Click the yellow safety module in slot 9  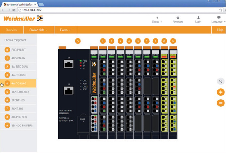tap(173, 93)
